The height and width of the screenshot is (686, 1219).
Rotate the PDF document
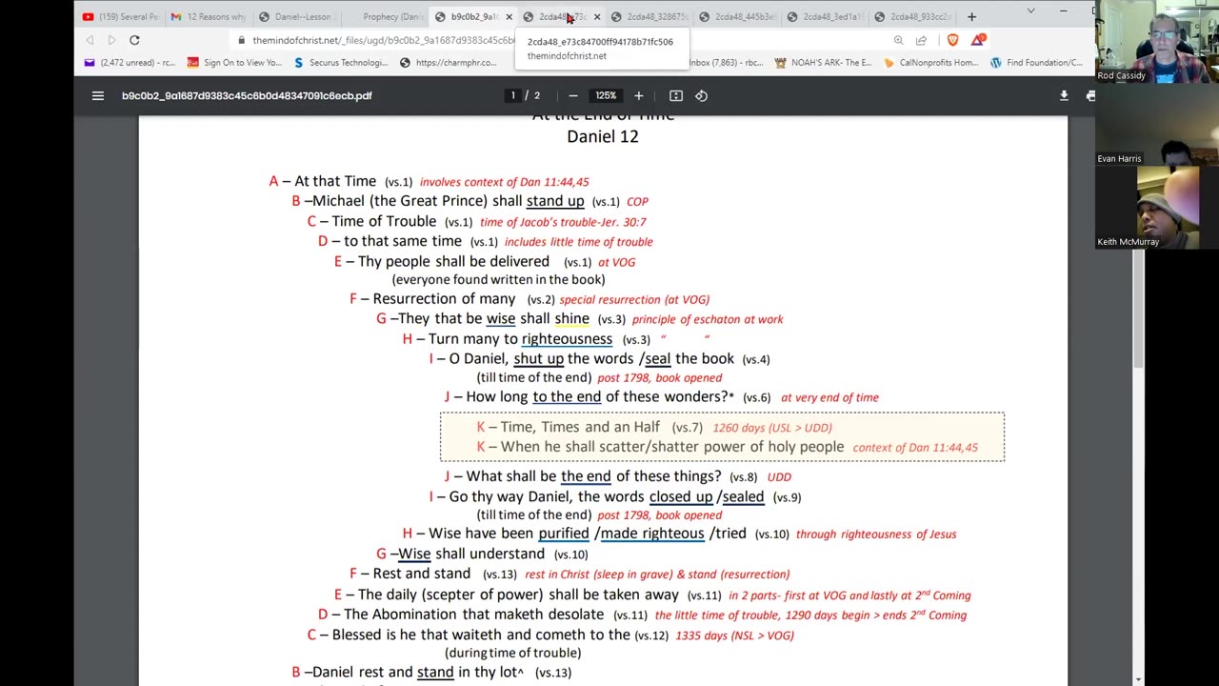coord(701,95)
